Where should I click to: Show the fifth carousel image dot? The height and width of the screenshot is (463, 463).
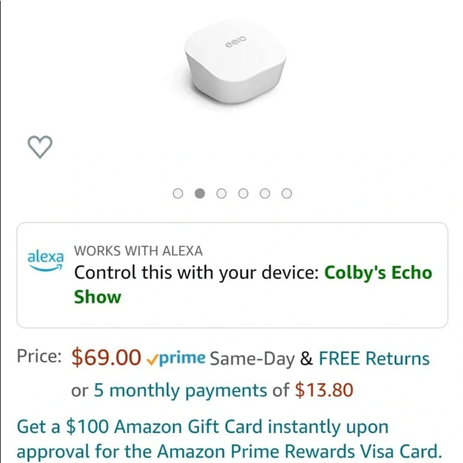coord(265,194)
